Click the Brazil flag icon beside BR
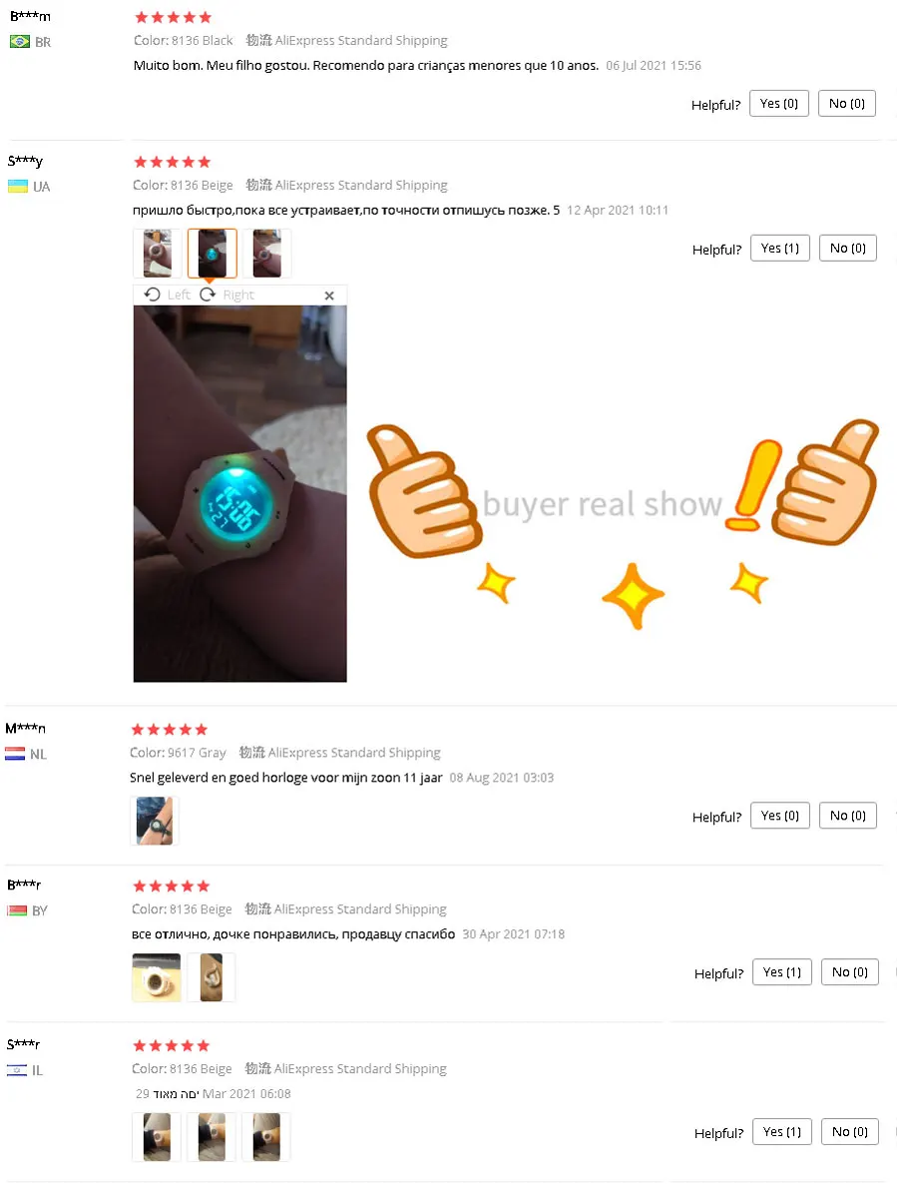The width and height of the screenshot is (897, 1191). point(20,42)
